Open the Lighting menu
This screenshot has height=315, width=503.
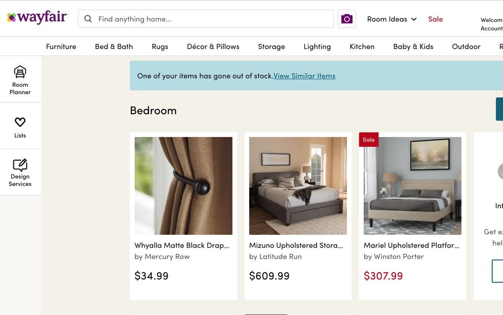tap(317, 47)
